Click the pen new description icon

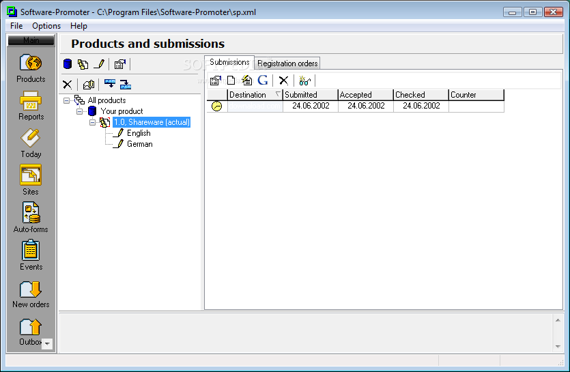click(x=99, y=64)
